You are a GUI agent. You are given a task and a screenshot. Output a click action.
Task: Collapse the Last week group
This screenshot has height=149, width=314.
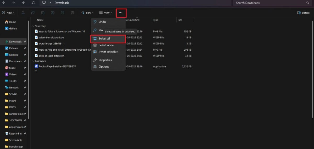click(x=33, y=61)
